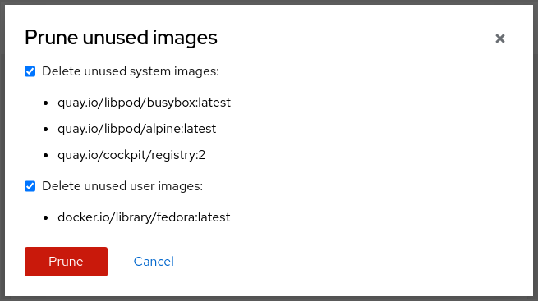Click the bullet beside the alpine image
Screen dimensions: 538x301
click(x=46, y=129)
